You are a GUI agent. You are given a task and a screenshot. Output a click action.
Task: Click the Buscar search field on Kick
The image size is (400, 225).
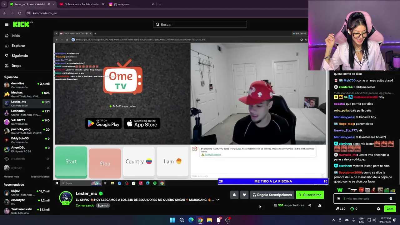(x=200, y=24)
